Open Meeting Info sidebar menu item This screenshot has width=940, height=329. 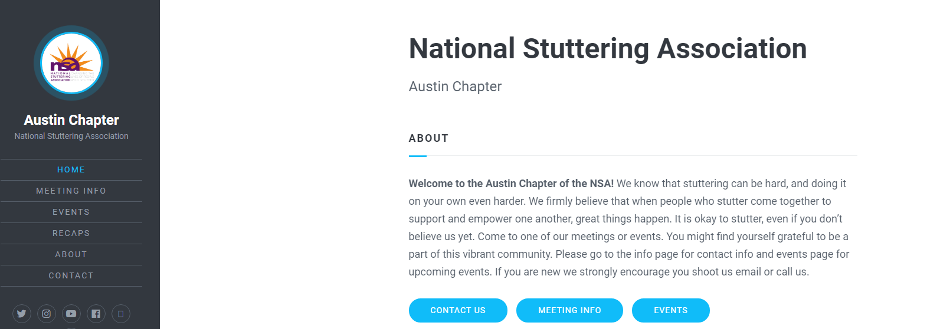(71, 191)
